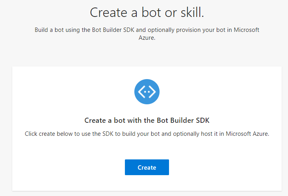Click the 'Click create below to use the SDK' description
This screenshot has height=196, width=288.
pyautogui.click(x=147, y=134)
